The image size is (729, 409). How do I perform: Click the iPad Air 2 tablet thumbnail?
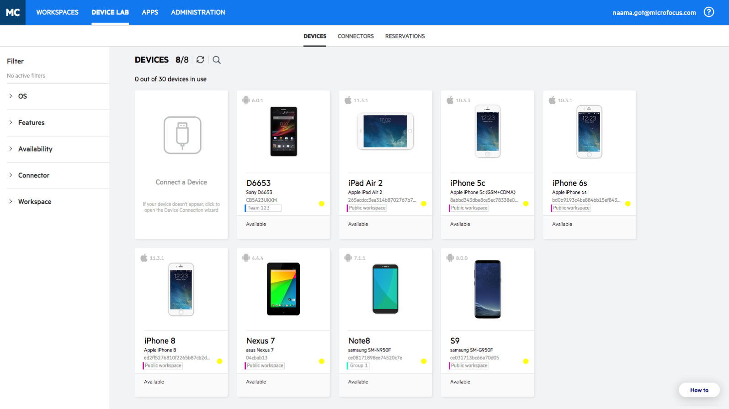click(x=385, y=131)
